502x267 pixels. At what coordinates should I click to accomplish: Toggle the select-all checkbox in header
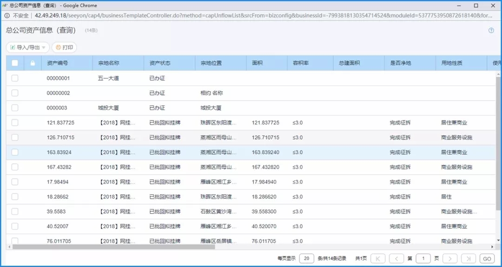coord(15,63)
